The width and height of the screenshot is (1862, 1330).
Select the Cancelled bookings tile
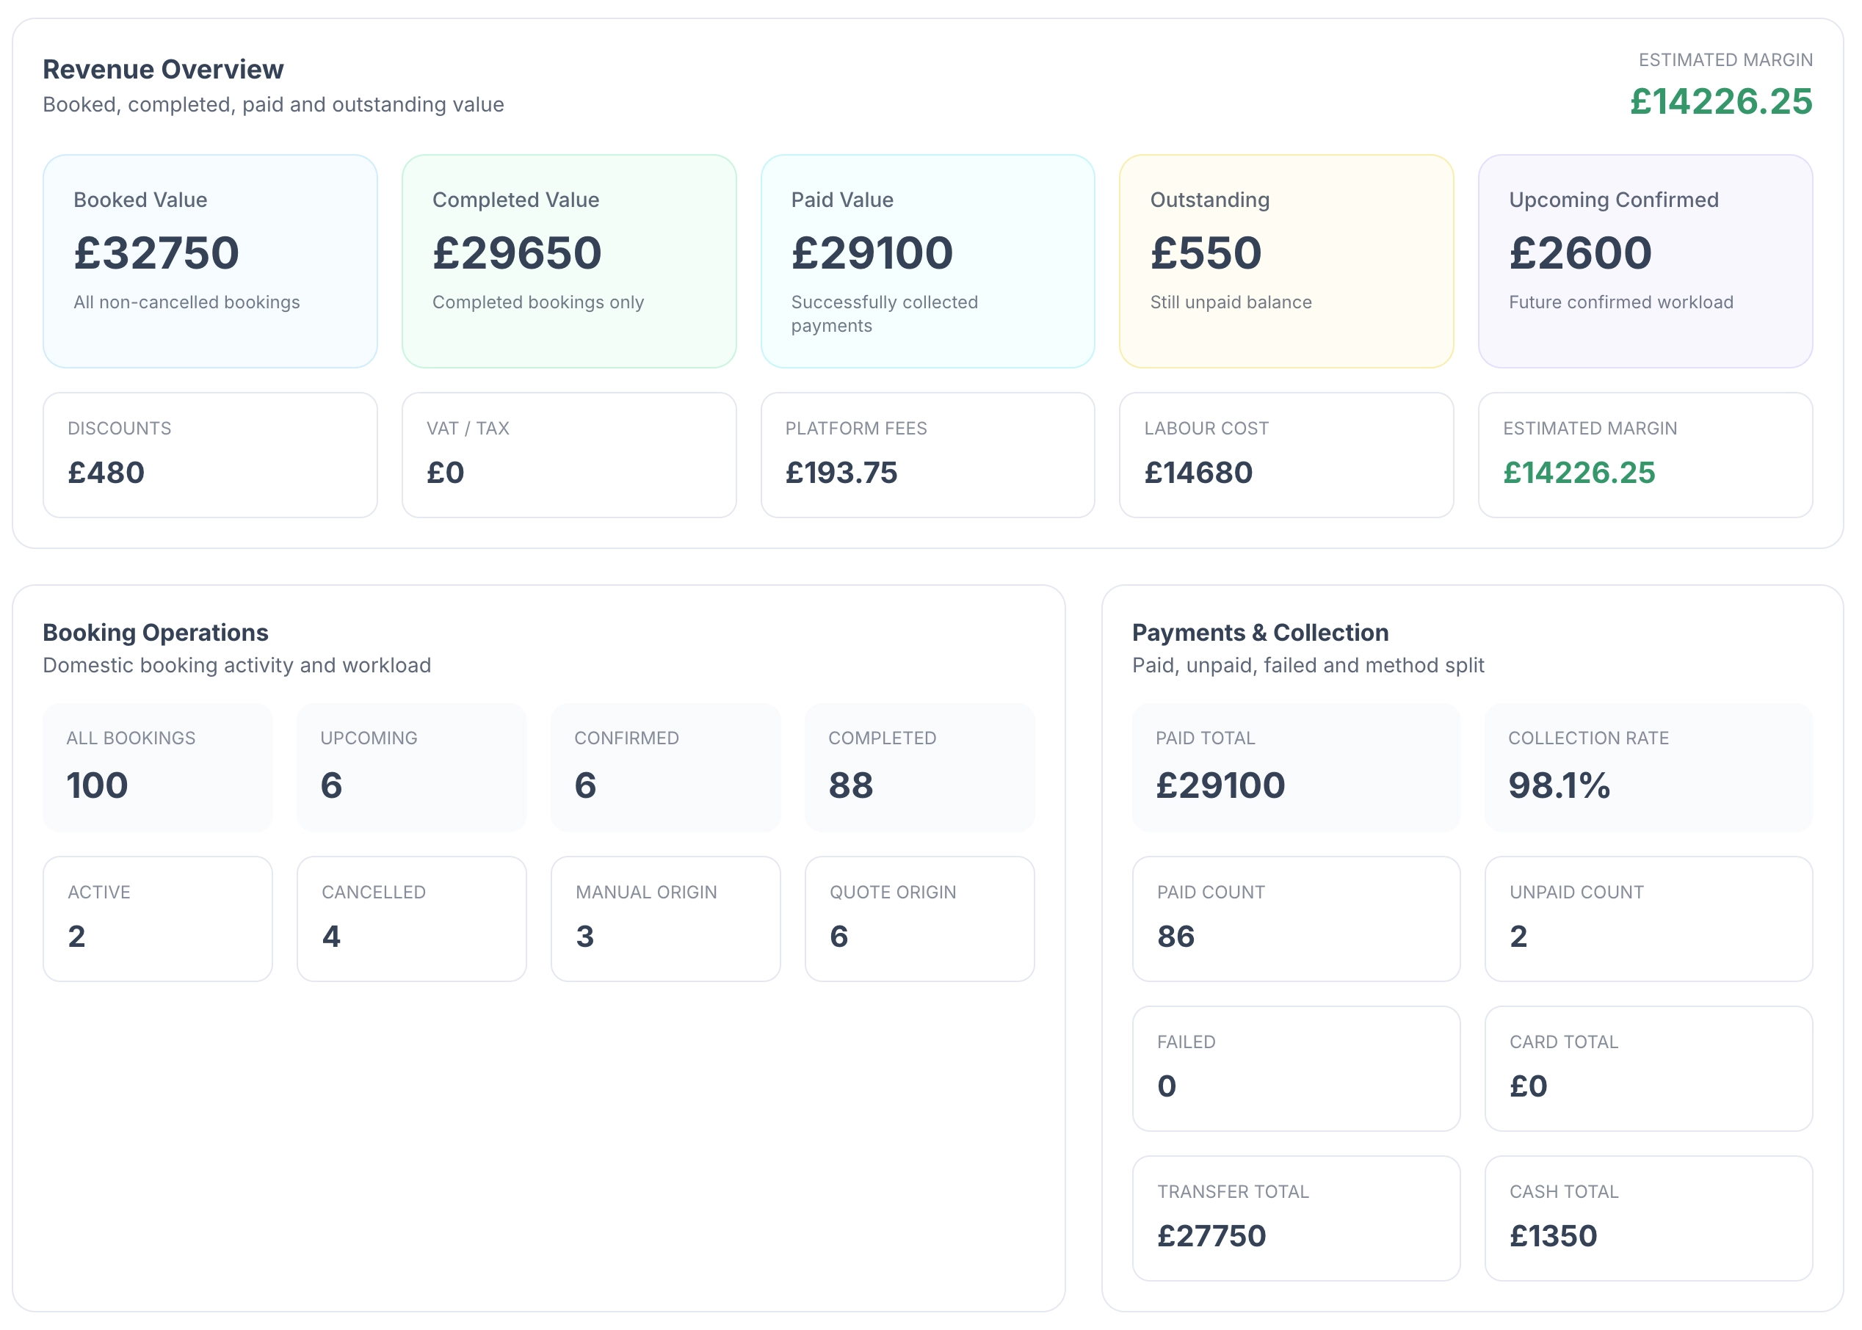coord(412,918)
